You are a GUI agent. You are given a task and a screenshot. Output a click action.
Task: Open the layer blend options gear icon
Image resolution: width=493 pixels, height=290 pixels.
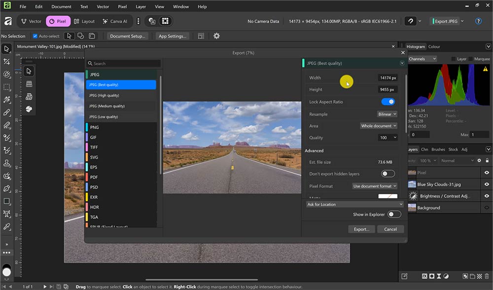click(479, 160)
